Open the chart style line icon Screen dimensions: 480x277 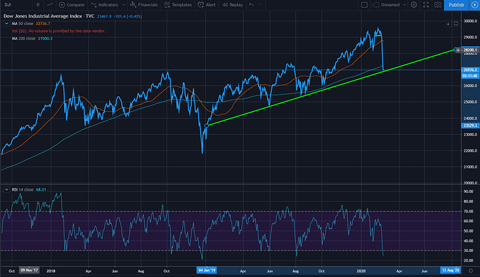pos(50,5)
